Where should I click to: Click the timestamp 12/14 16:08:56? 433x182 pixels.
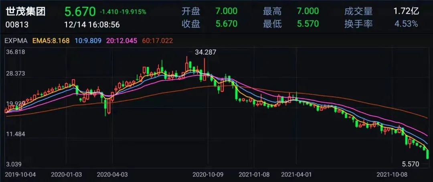tap(92, 25)
